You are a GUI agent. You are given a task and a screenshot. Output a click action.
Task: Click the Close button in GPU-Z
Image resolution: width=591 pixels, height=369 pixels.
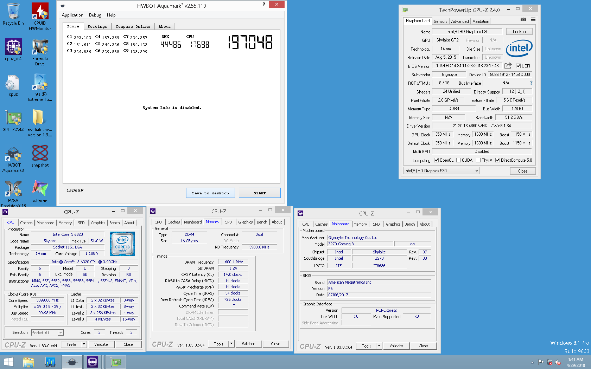point(523,171)
